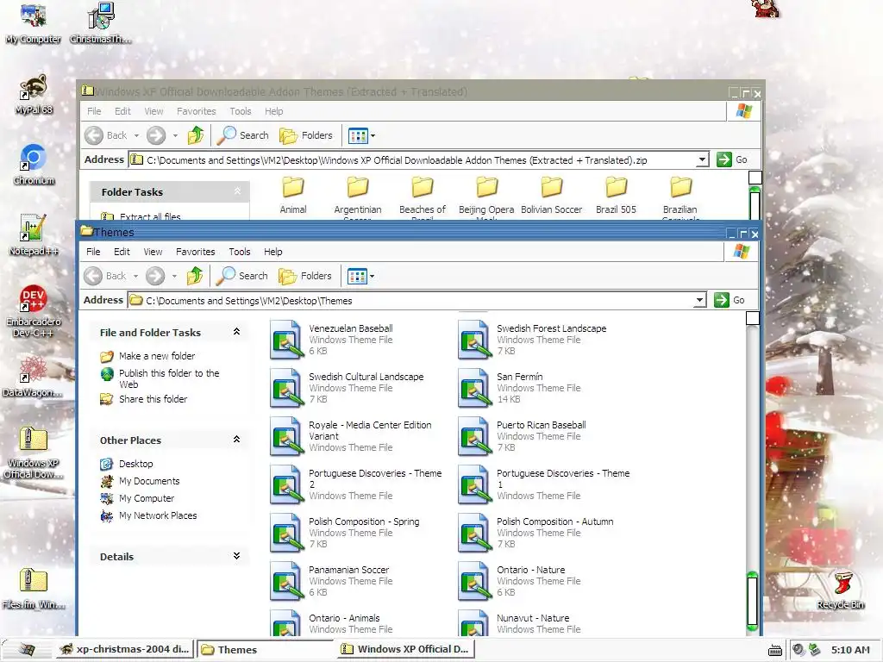
Task: Select San Fermín theme file
Action: click(519, 388)
